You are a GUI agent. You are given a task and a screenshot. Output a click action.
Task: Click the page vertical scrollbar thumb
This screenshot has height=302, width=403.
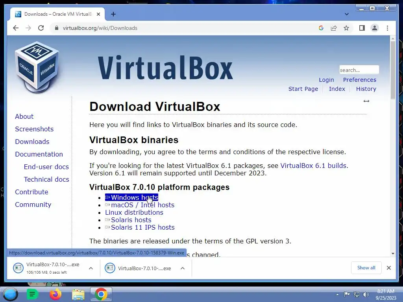coord(393,70)
